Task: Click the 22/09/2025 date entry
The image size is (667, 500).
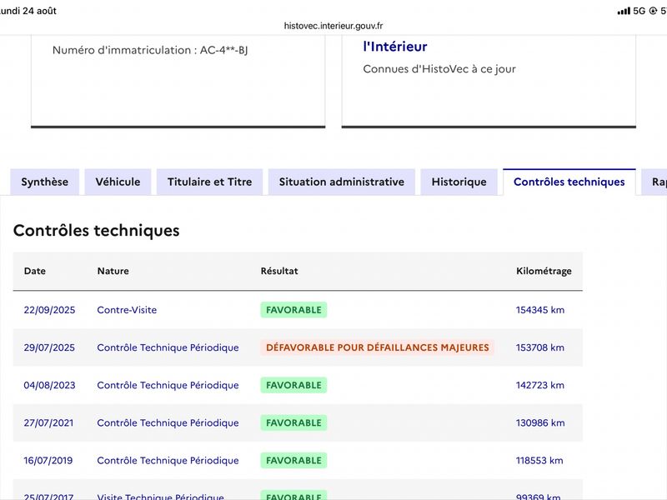Action: (49, 310)
